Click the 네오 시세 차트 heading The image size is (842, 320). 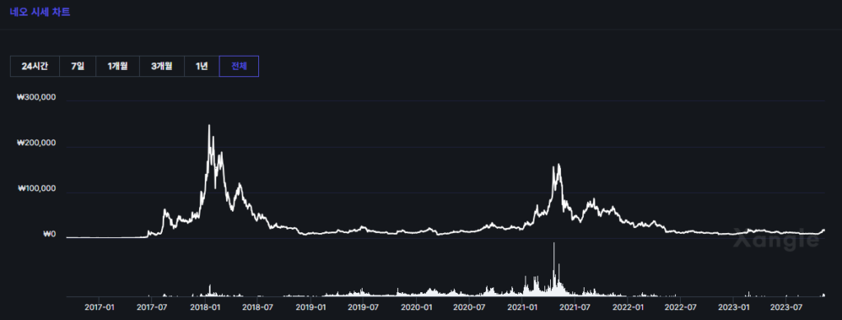click(39, 11)
